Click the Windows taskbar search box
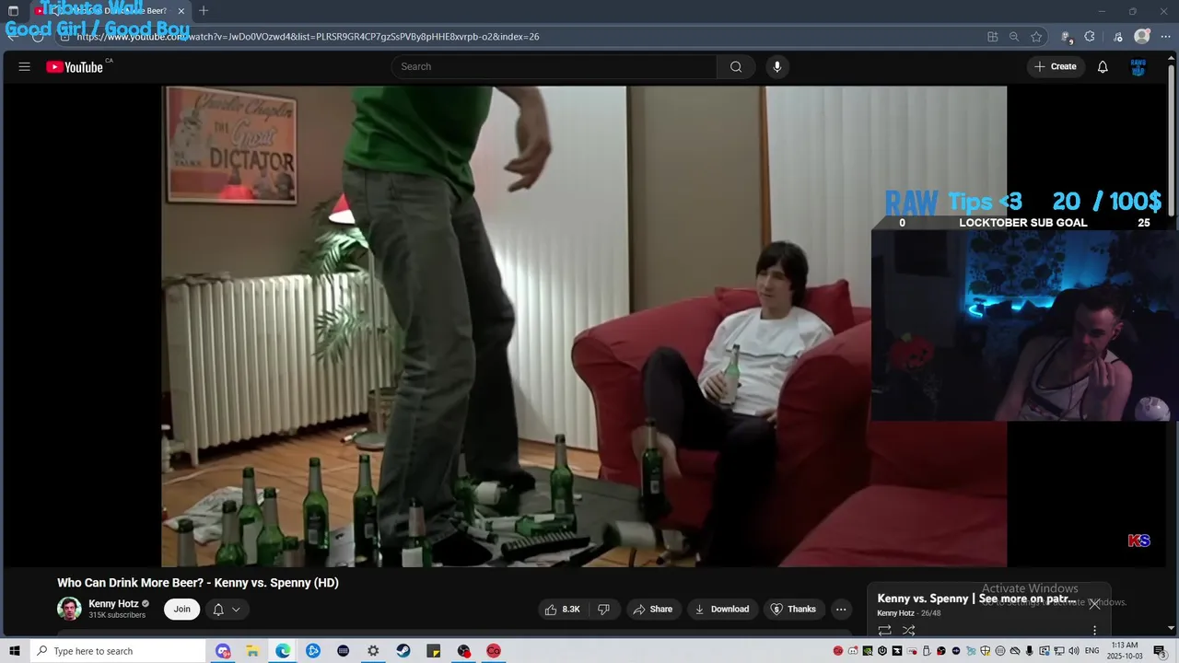 point(117,651)
